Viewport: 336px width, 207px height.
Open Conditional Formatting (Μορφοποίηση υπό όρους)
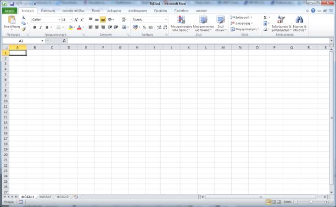(181, 24)
